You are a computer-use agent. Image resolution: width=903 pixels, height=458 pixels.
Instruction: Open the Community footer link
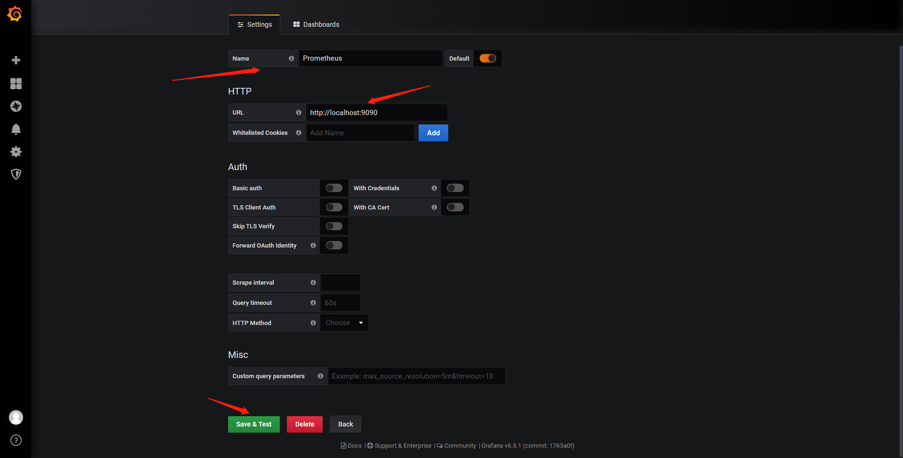[x=456, y=446]
